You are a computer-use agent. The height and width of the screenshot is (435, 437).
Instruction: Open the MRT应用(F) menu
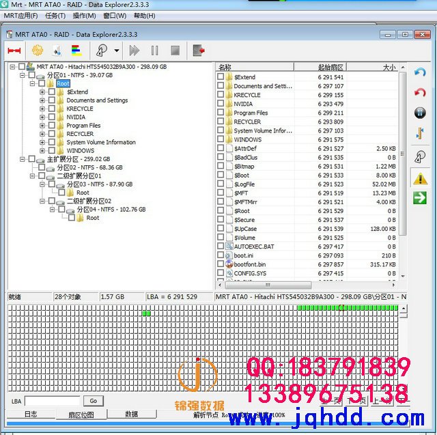click(x=20, y=16)
